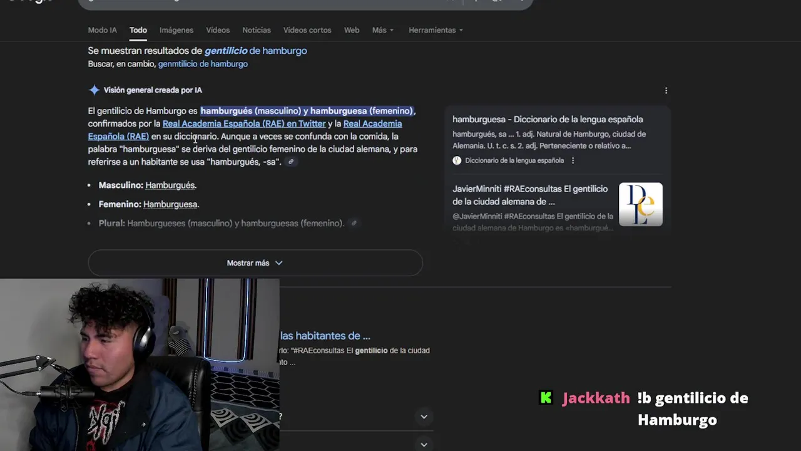Image resolution: width=801 pixels, height=451 pixels.
Task: Click the AI overview sparkle icon
Action: (x=94, y=90)
